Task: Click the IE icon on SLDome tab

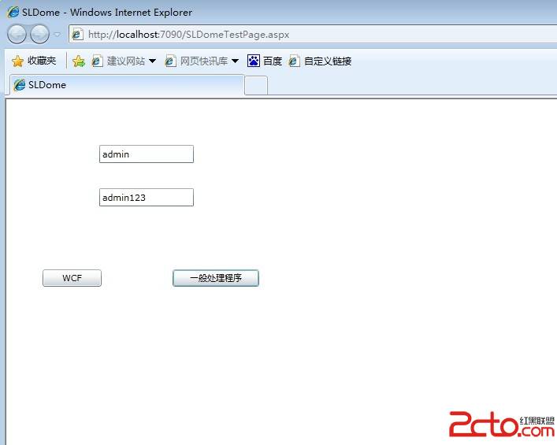Action: click(19, 85)
